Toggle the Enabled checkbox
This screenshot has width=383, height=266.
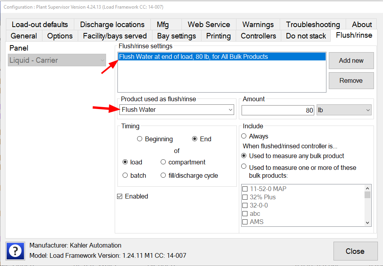tap(120, 197)
